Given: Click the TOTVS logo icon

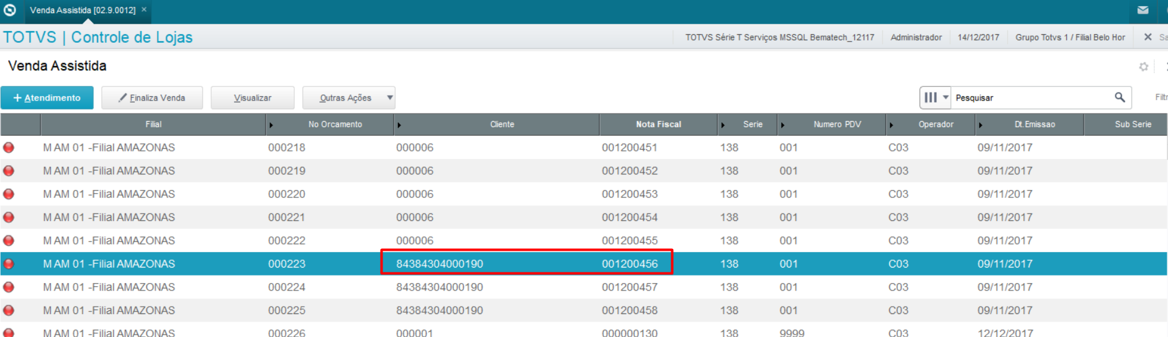Looking at the screenshot, I should pyautogui.click(x=10, y=10).
